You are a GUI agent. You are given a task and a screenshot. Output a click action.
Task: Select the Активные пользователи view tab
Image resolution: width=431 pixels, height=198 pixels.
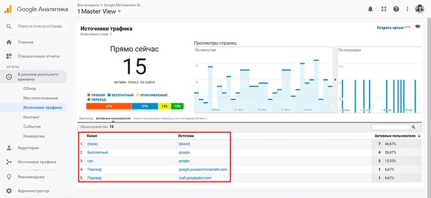pyautogui.click(x=113, y=119)
